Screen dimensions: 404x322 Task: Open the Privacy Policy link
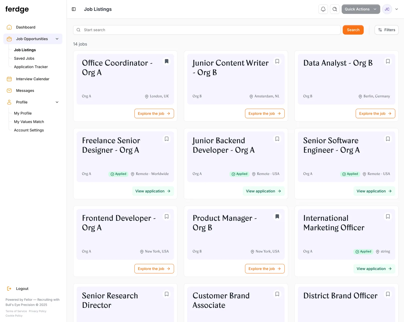38,311
